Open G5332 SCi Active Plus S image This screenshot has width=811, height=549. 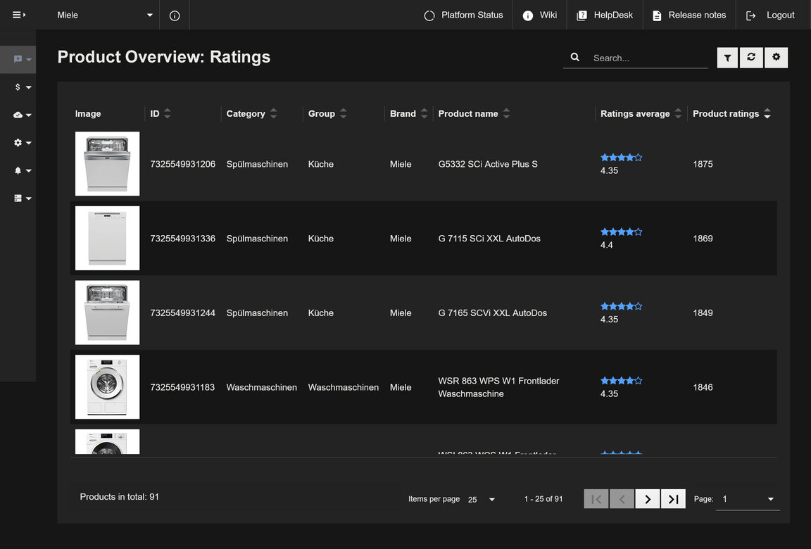107,164
